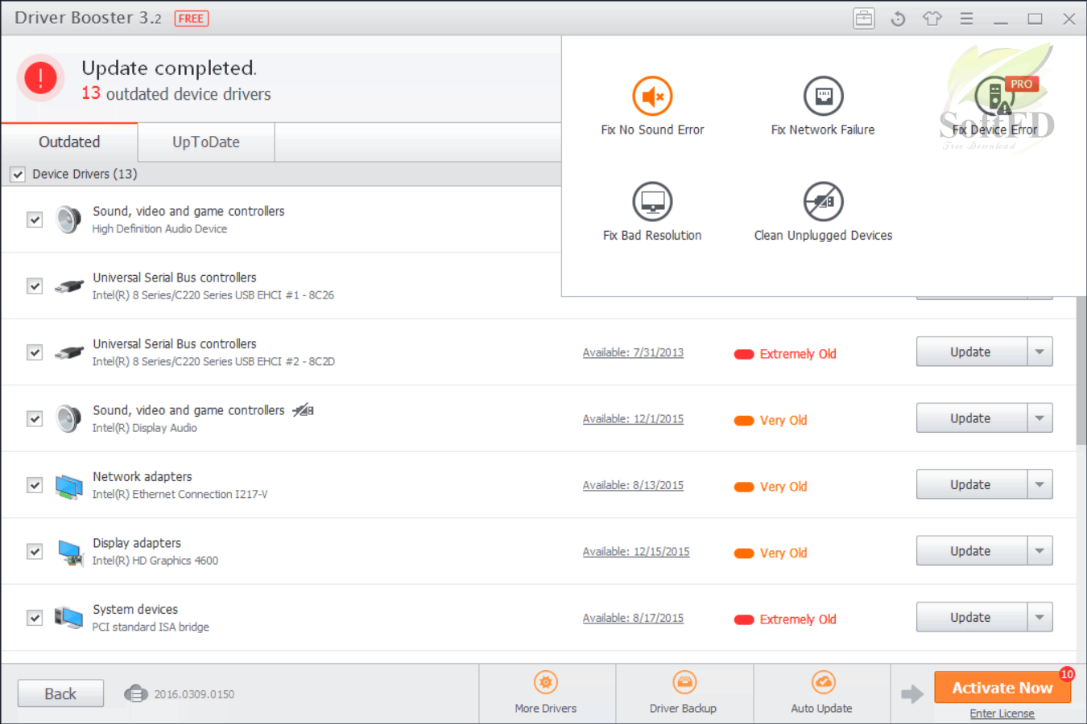Uncheck Intel HD Graphics 4600 driver
This screenshot has height=724, width=1087.
pos(35,551)
